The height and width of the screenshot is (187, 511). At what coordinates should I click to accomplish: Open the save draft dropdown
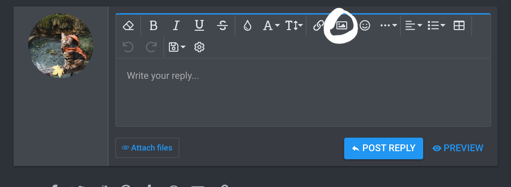177,47
